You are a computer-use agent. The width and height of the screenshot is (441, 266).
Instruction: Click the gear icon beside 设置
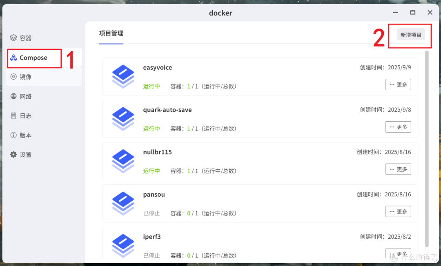(13, 155)
